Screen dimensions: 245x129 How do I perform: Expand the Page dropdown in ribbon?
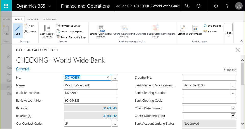pos(228,30)
